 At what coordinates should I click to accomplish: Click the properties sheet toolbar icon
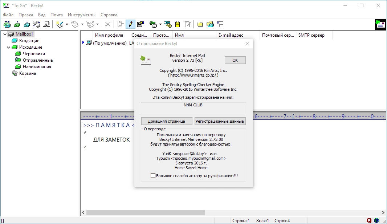point(140,24)
